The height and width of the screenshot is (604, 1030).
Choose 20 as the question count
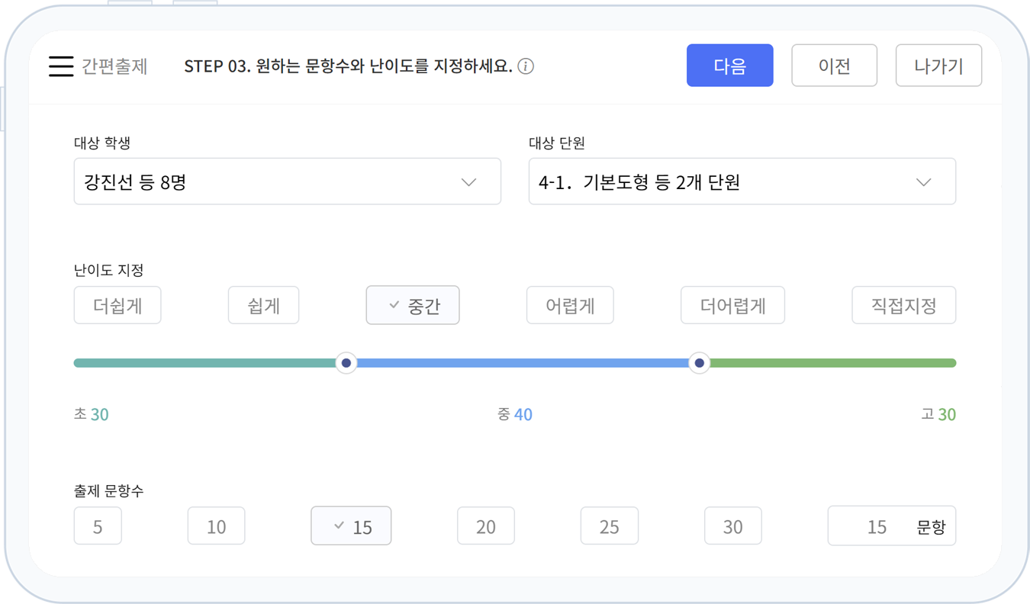click(486, 525)
